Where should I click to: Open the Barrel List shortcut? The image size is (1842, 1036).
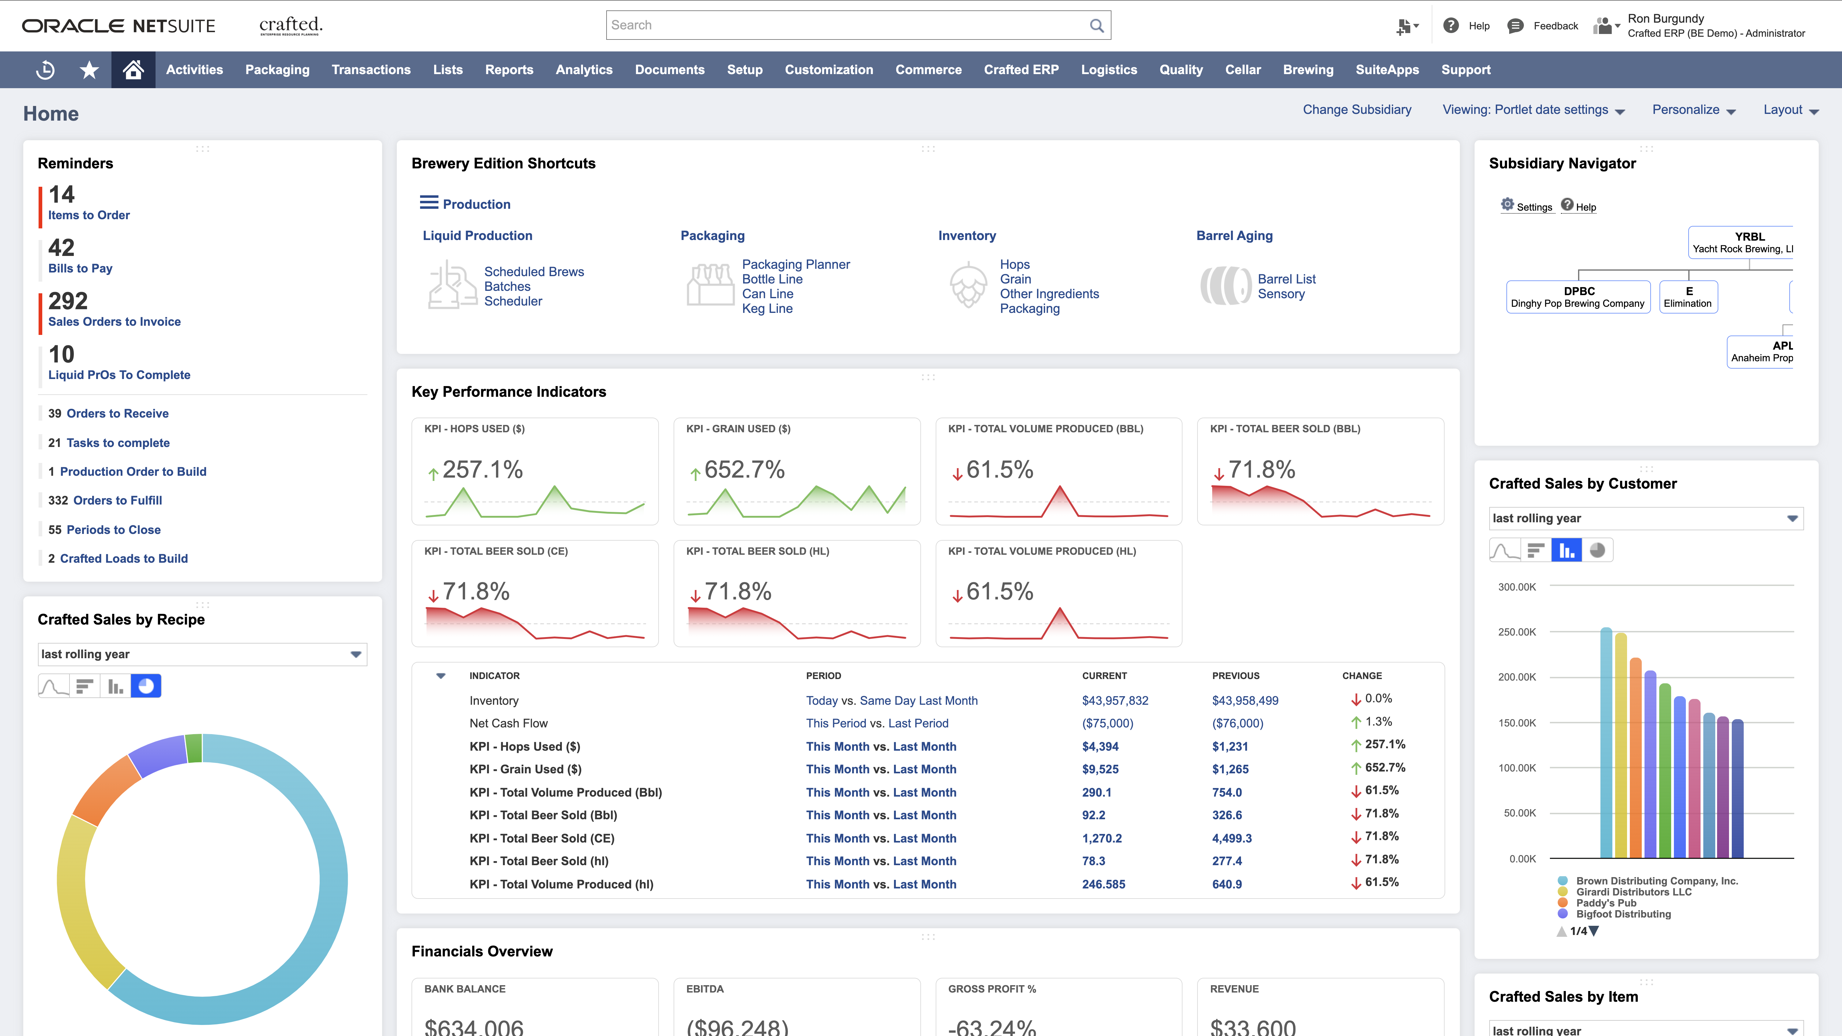(x=1286, y=279)
